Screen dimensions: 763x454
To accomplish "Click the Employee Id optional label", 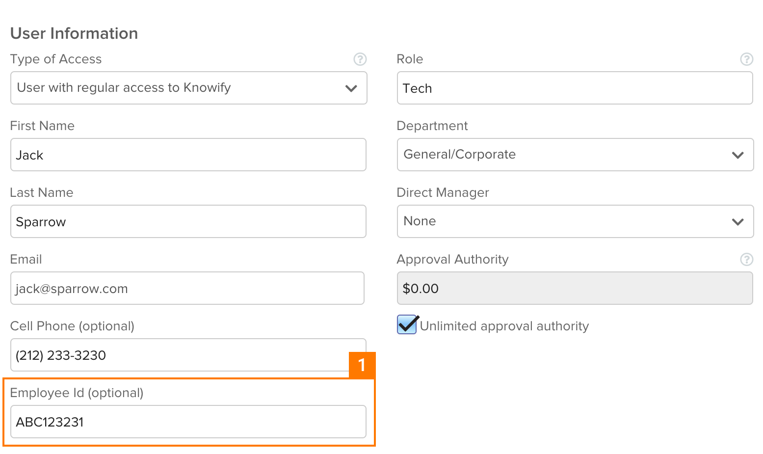I will click(77, 393).
